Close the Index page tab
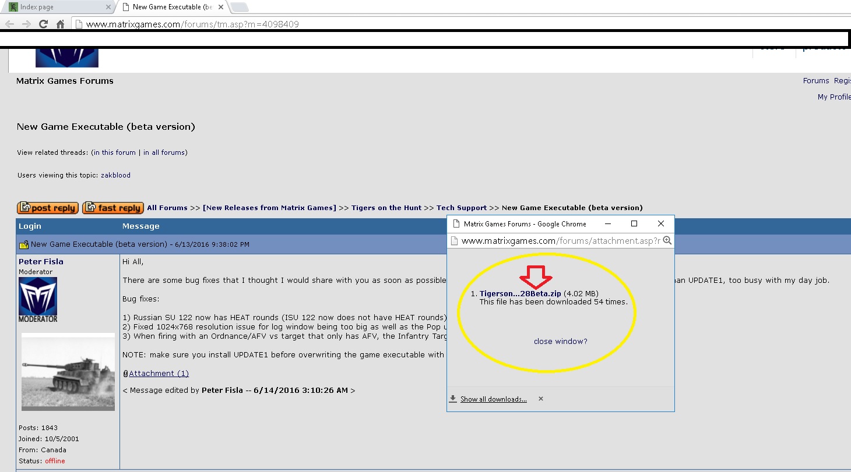The width and height of the screenshot is (851, 472). point(108,7)
